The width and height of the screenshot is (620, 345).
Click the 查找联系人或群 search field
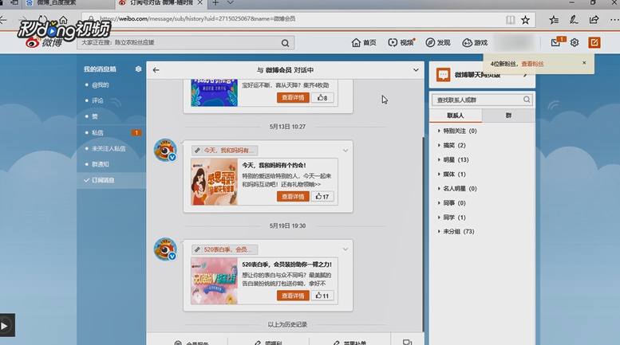click(x=482, y=100)
